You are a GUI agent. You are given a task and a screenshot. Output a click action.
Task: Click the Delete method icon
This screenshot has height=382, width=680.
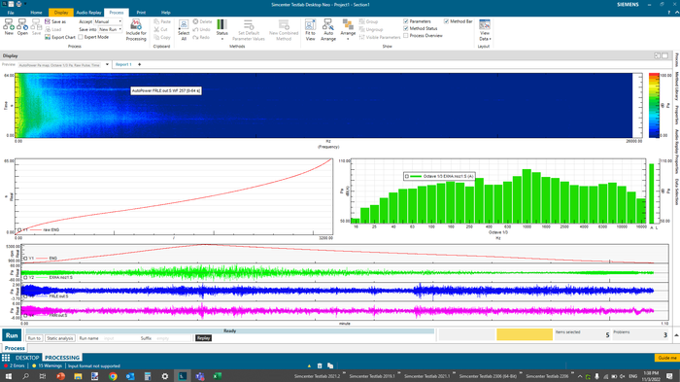tap(195, 21)
